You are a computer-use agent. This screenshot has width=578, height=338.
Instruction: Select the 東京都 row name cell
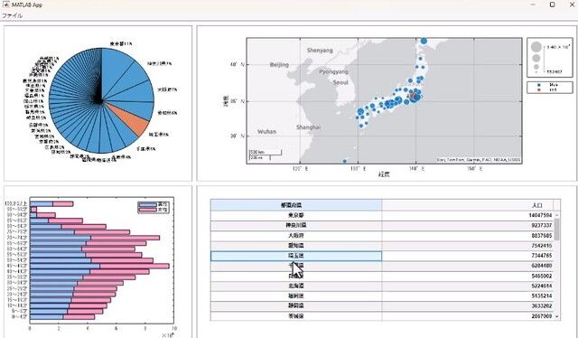(296, 215)
